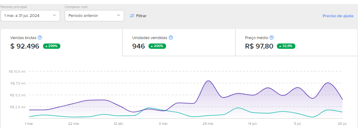This screenshot has height=132, width=358.
Task: Open the Período principal date dropdown
Action: pos(30,16)
